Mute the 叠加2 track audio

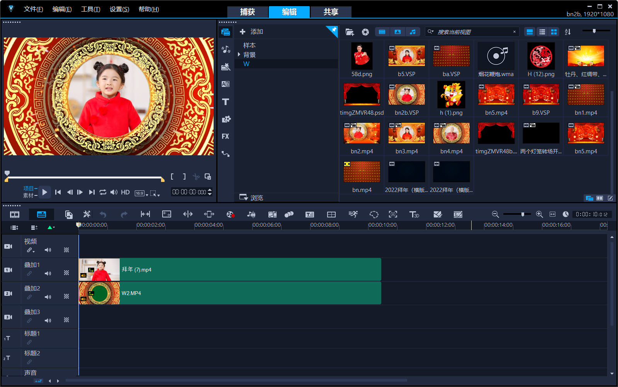pos(48,297)
